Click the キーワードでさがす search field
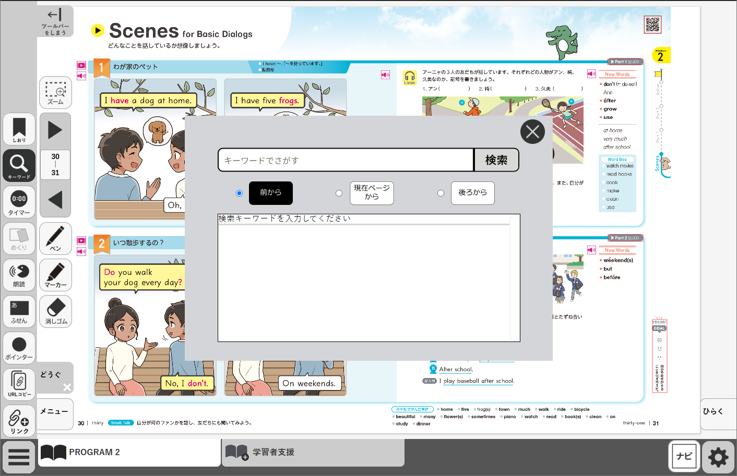 (346, 160)
